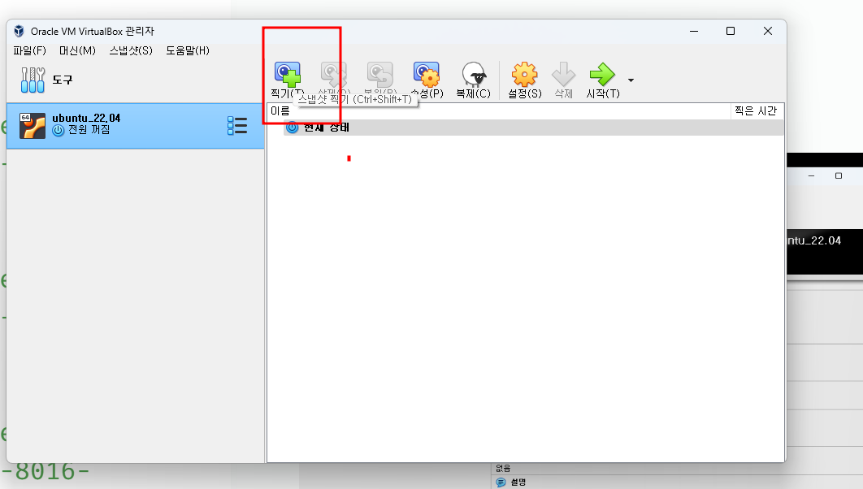
Task: Click the 이름 column header
Action: 499,111
